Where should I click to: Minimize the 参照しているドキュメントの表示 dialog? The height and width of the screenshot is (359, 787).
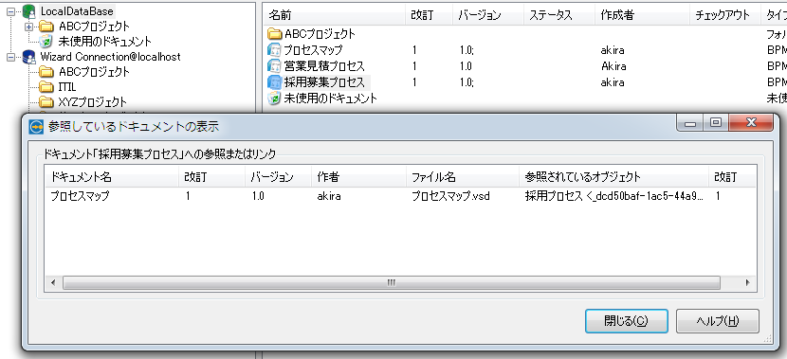pos(690,123)
